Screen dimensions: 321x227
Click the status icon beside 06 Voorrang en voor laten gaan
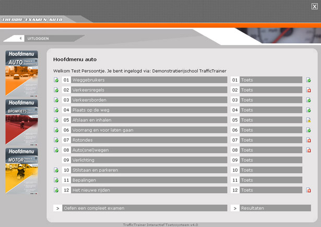[56, 130]
